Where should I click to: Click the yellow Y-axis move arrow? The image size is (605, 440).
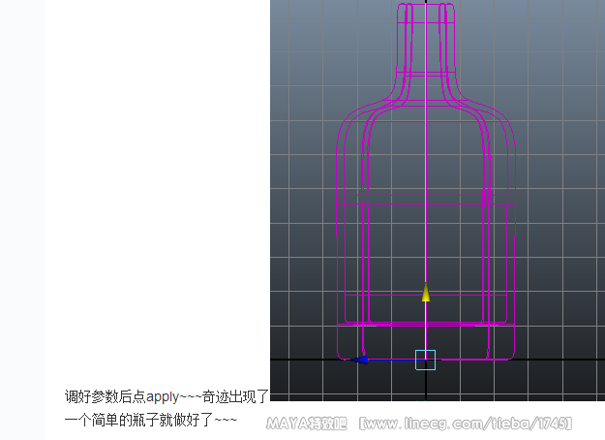coord(426,293)
